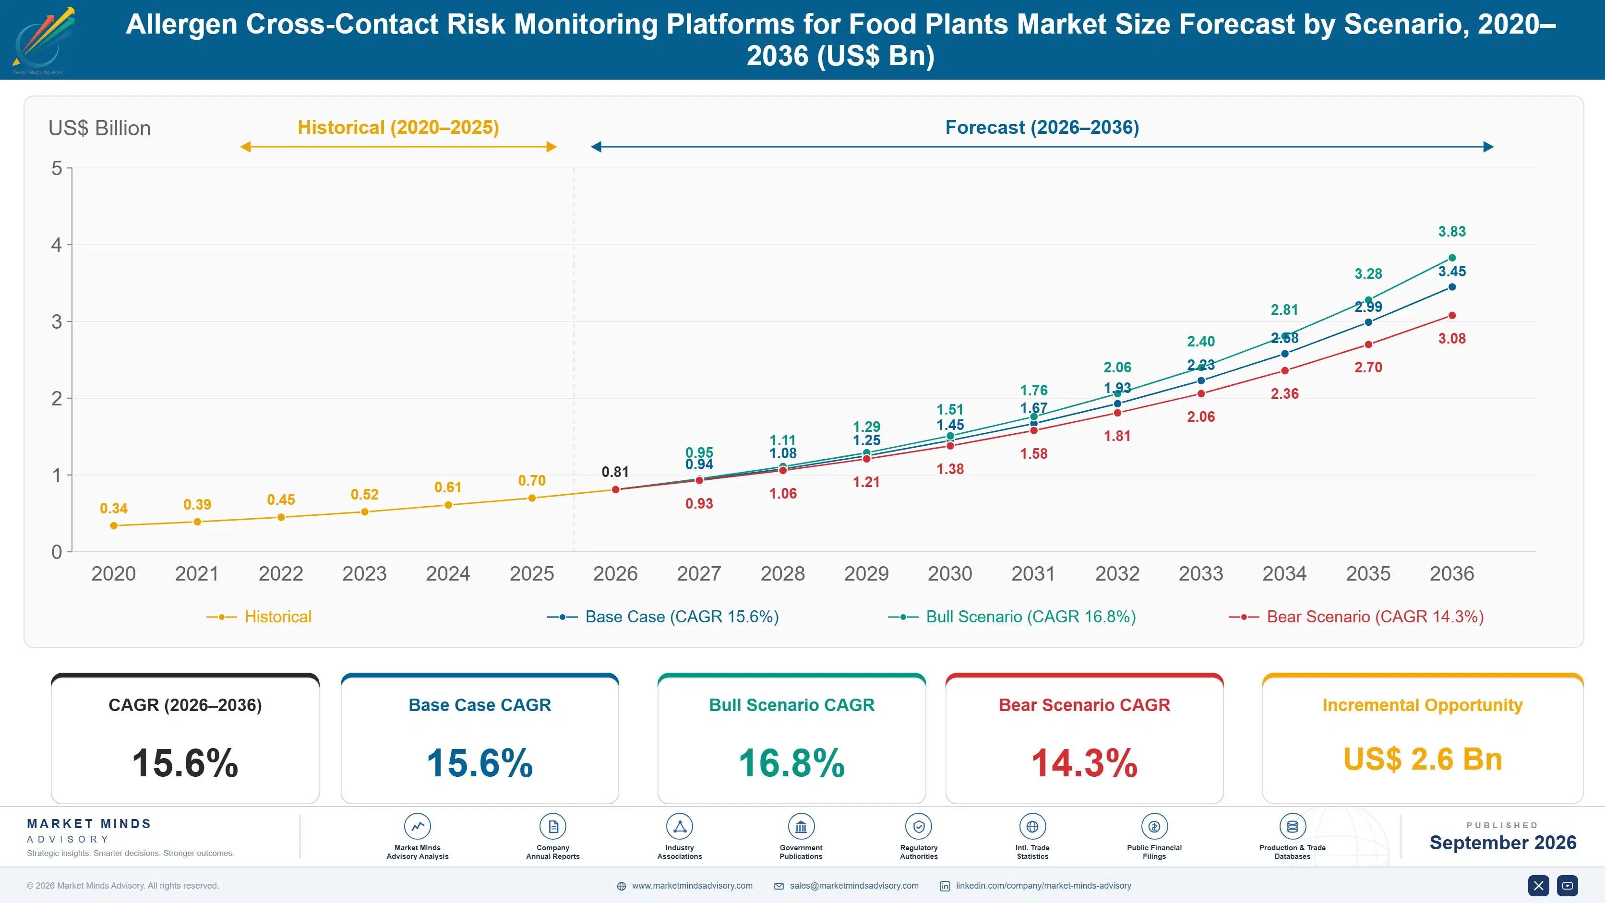The width and height of the screenshot is (1605, 903).
Task: Click the chart title text
Action: click(840, 40)
